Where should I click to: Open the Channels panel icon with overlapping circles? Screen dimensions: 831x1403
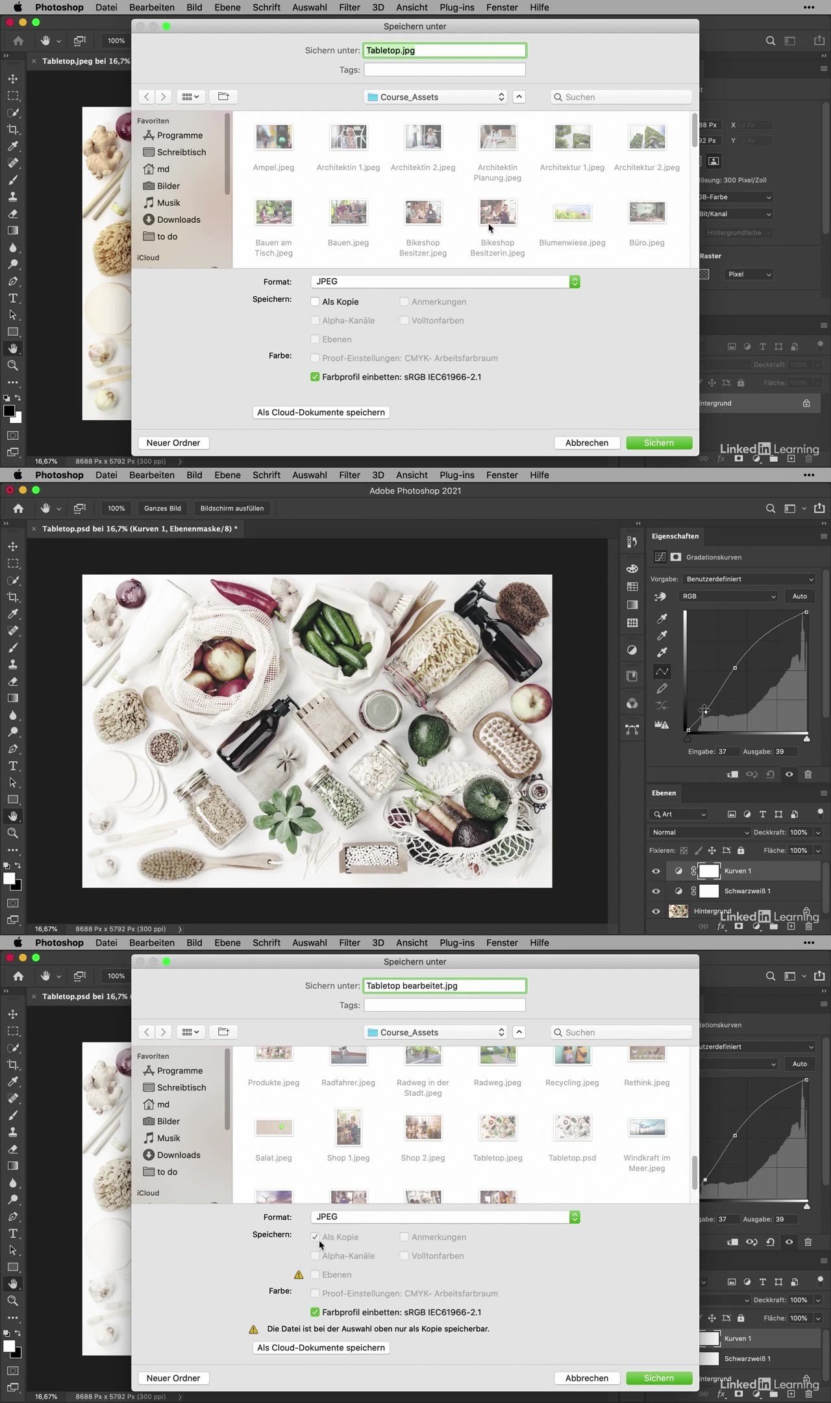[632, 703]
